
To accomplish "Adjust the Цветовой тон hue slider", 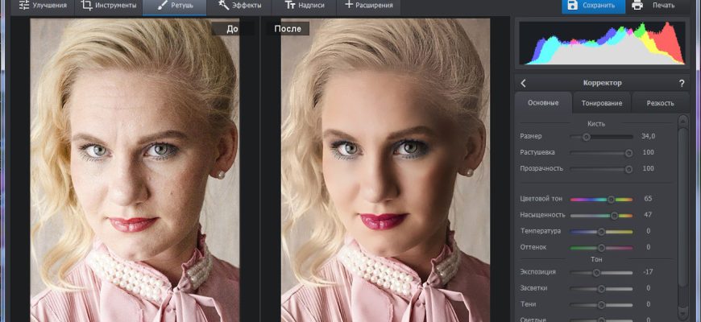I will 611,199.
